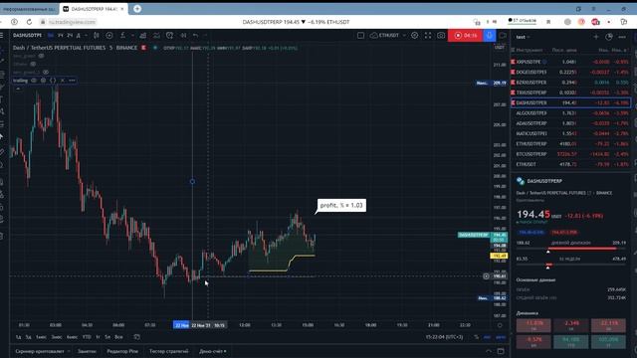The image size is (637, 358).
Task: Open the indicators fx menu
Action: point(122,36)
